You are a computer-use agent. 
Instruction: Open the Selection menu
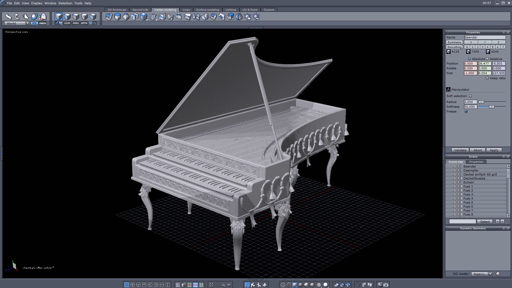coord(65,3)
